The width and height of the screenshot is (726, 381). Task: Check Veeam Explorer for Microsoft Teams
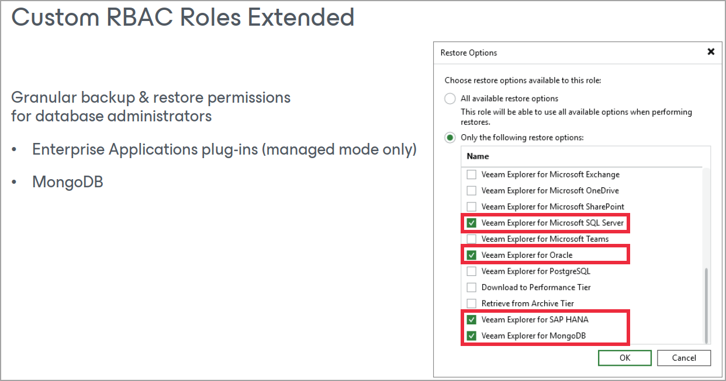click(472, 239)
